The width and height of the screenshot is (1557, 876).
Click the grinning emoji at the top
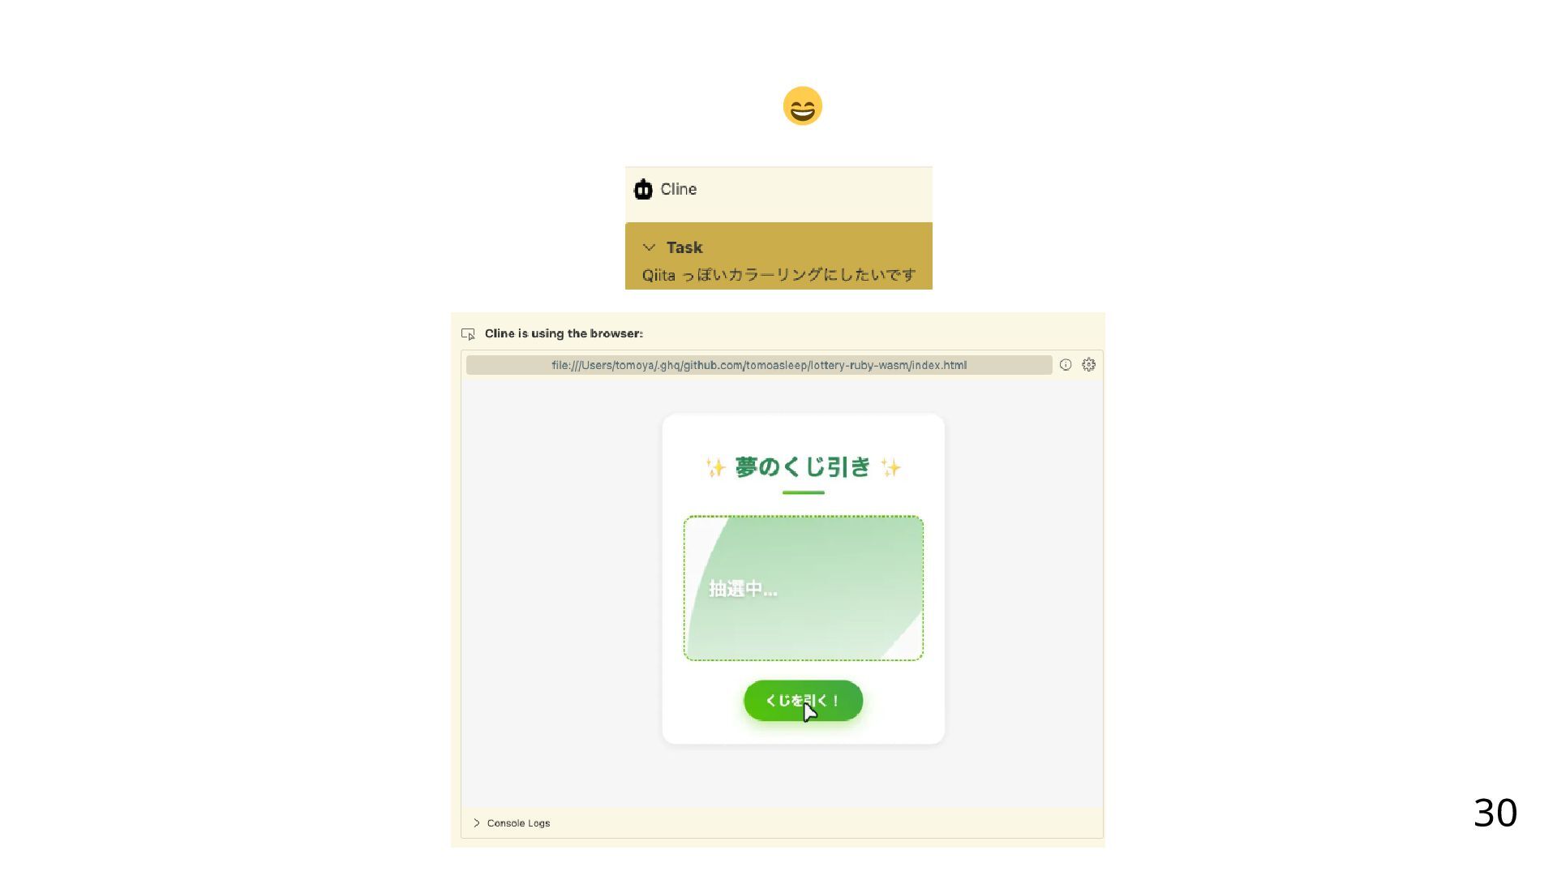tap(803, 106)
